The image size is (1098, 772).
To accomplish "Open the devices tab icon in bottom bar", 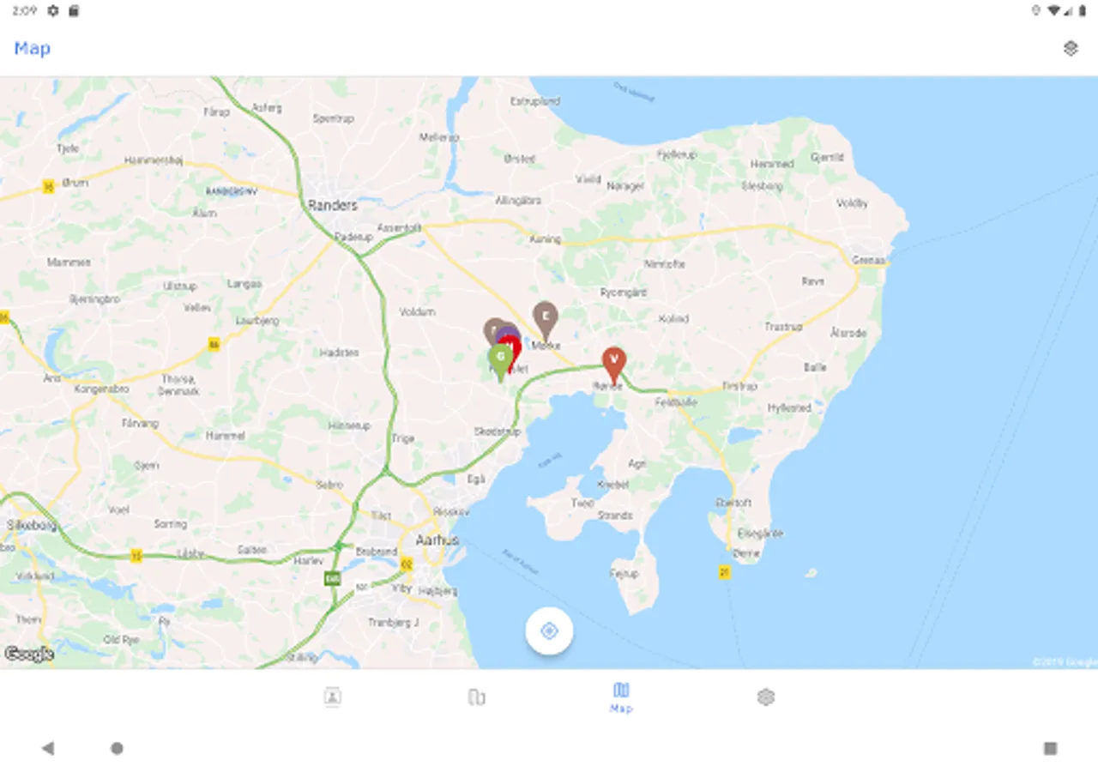I will point(477,697).
